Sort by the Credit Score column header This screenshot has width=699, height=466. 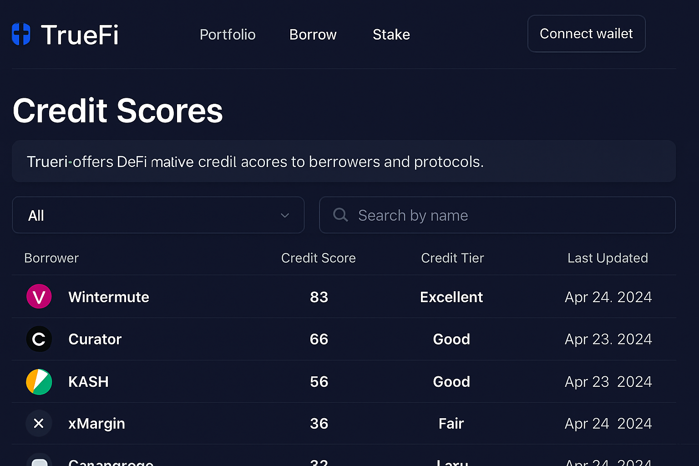(319, 258)
